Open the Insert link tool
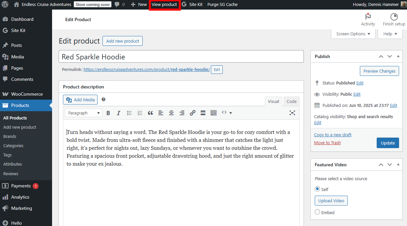 coord(192,113)
